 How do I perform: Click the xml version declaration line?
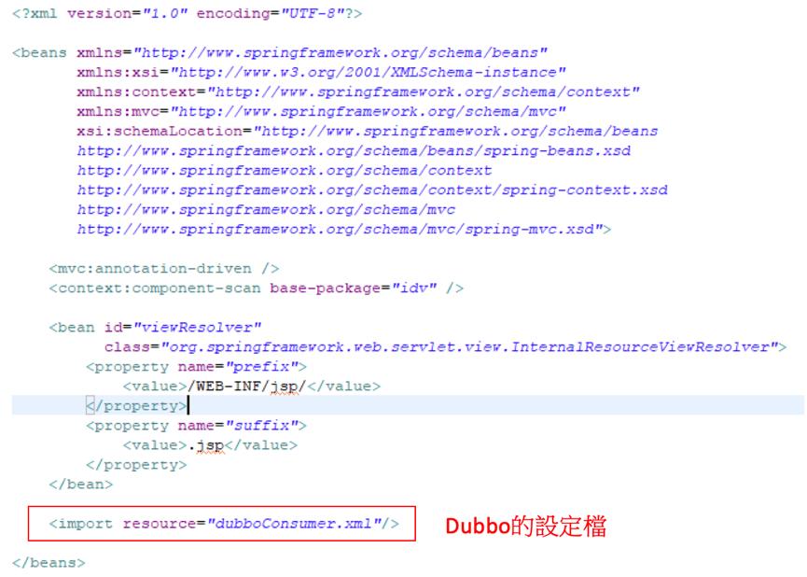[188, 13]
